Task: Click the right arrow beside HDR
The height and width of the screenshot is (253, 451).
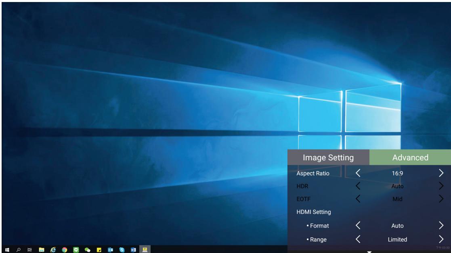Action: pos(441,186)
